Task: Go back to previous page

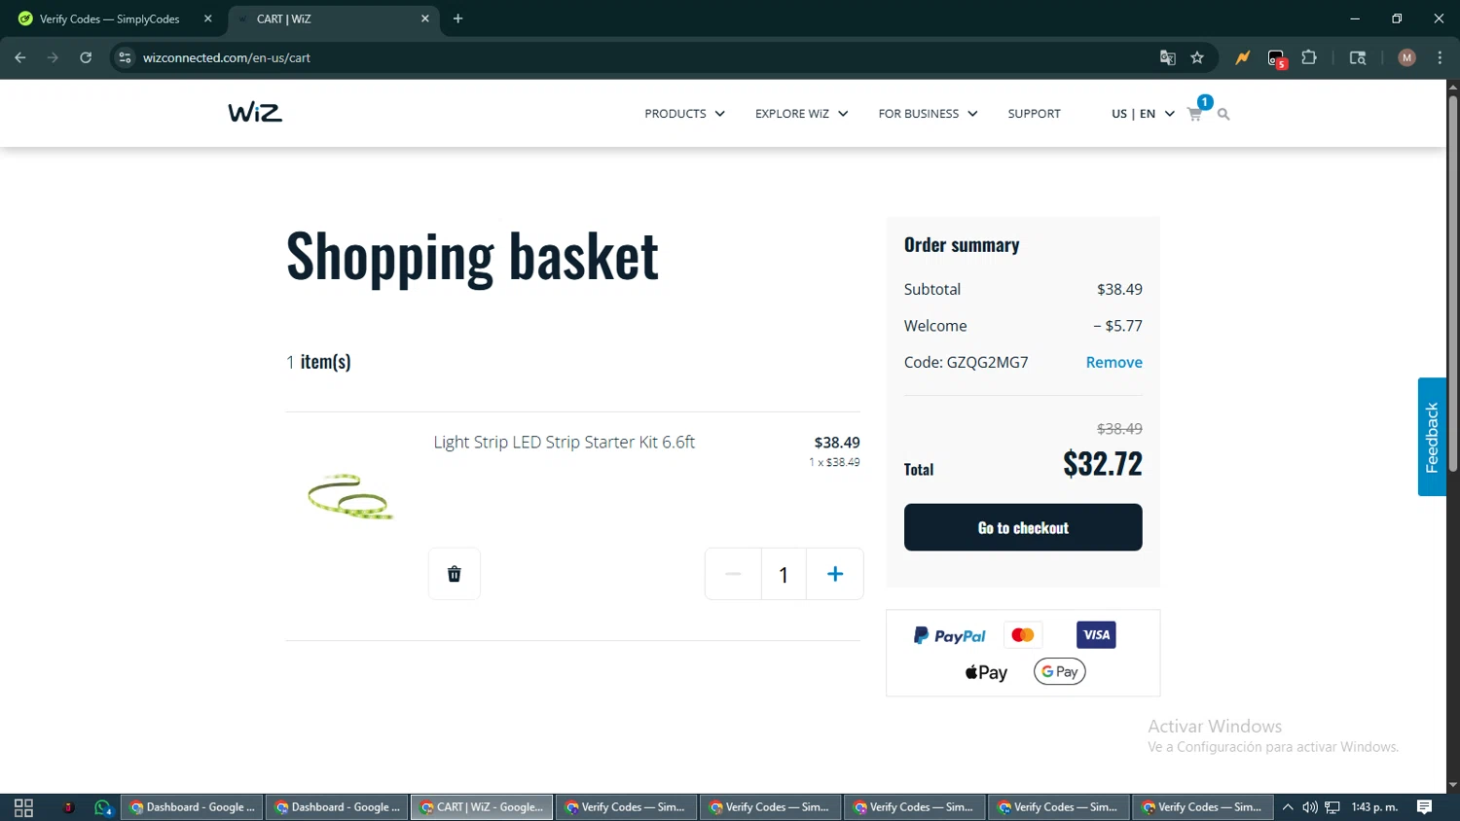Action: point(20,57)
